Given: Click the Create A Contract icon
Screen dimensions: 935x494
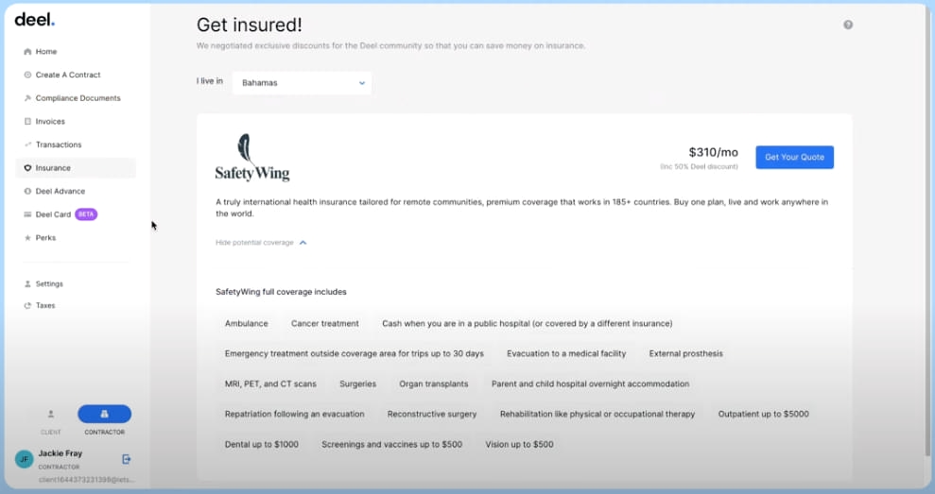Looking at the screenshot, I should (27, 75).
